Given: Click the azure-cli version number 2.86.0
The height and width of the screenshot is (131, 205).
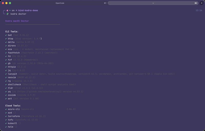Looking at the screenshot, I should tap(70, 109).
